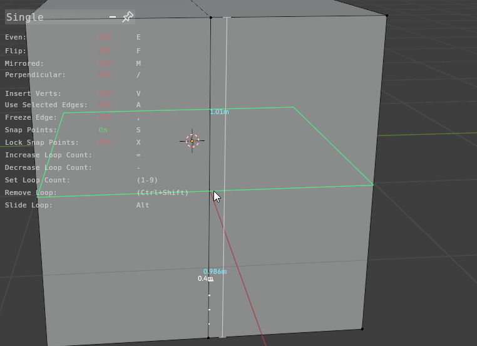Image resolution: width=477 pixels, height=346 pixels.
Task: Click the "F" hotkey for Flip
Action: click(x=138, y=51)
